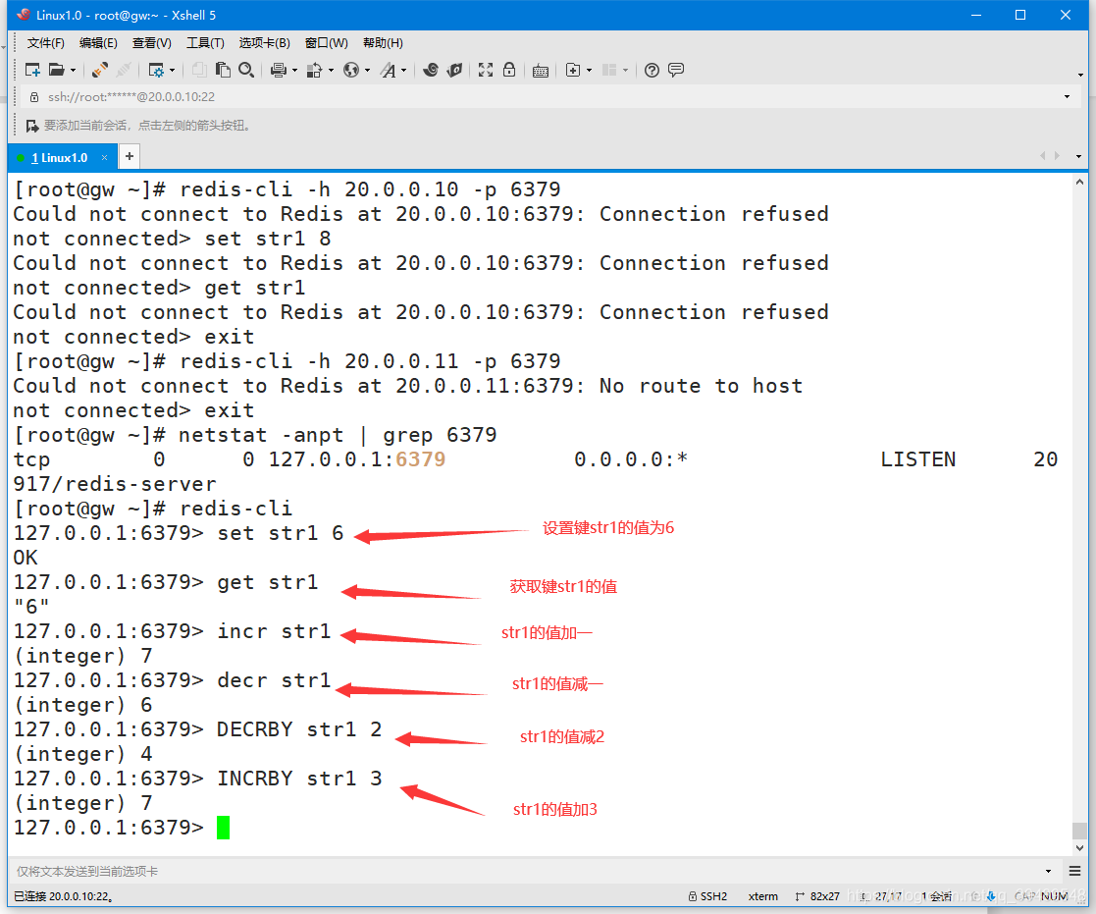Click the Paste clipboard icon
Image resolution: width=1096 pixels, height=914 pixels.
pyautogui.click(x=223, y=70)
